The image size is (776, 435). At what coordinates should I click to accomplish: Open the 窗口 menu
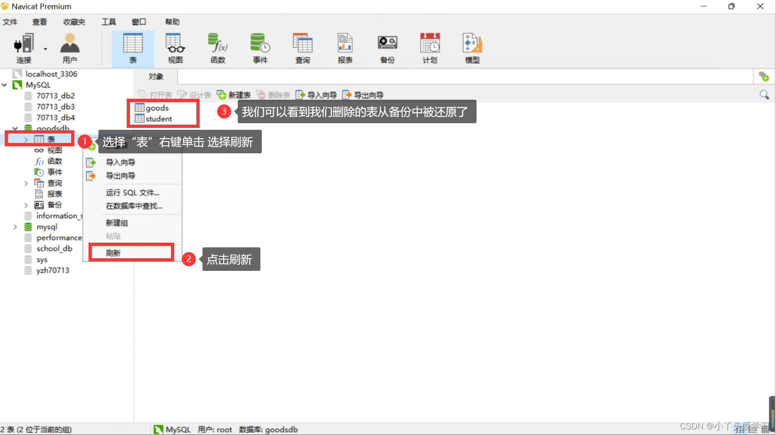tap(139, 22)
